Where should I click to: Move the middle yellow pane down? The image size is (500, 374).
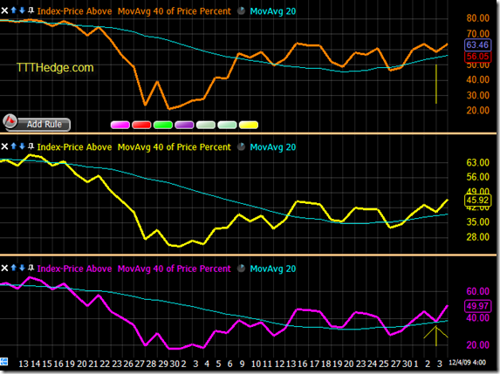22,146
